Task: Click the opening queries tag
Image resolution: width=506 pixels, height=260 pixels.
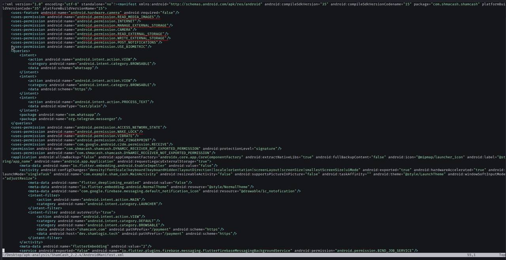Action: (x=21, y=51)
